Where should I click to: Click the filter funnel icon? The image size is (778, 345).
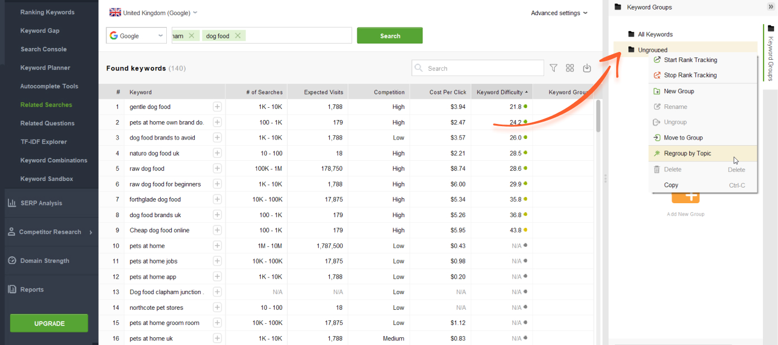[553, 68]
